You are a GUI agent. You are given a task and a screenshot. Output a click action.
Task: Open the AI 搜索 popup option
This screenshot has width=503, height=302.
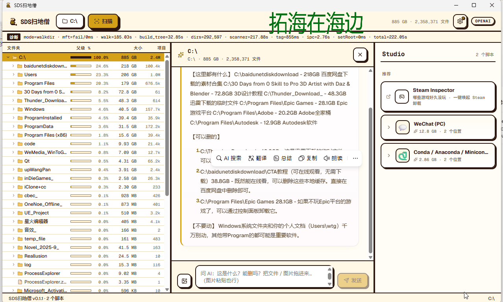coord(229,158)
